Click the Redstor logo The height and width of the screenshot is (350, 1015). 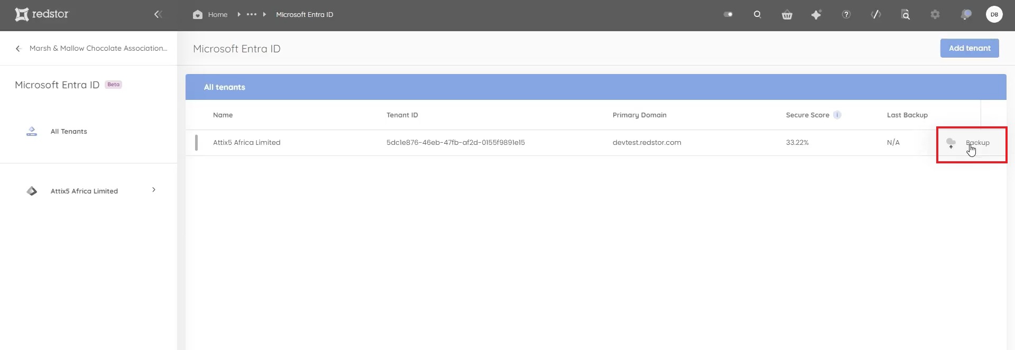42,14
